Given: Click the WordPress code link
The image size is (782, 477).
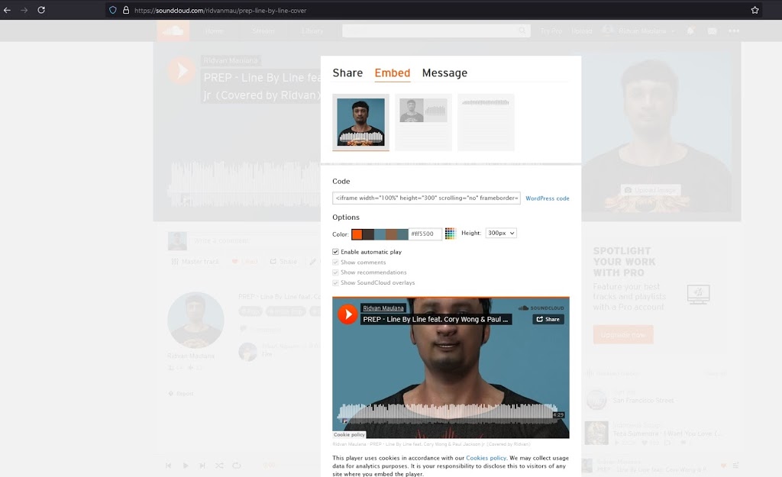Looking at the screenshot, I should coord(547,198).
